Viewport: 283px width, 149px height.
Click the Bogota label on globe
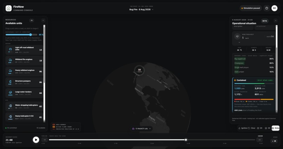152,118
